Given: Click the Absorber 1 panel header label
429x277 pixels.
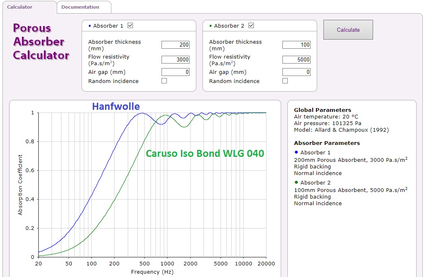Looking at the screenshot, I should [x=108, y=26].
